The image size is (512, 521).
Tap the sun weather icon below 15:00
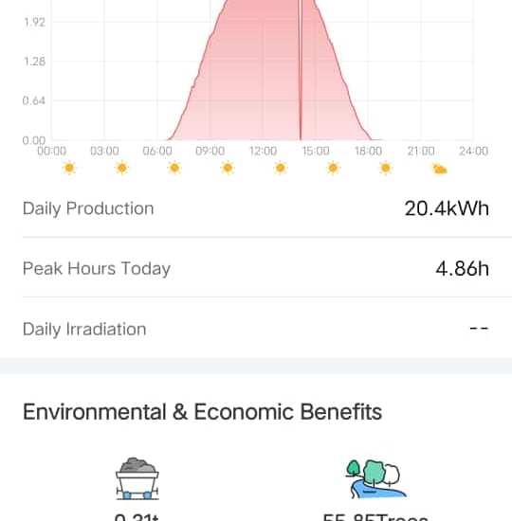[333, 168]
